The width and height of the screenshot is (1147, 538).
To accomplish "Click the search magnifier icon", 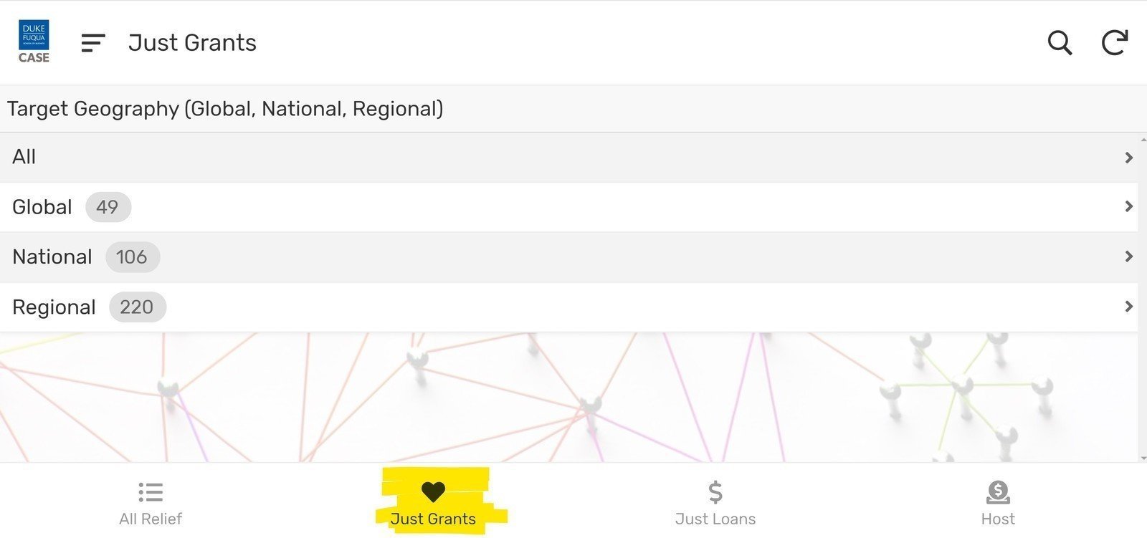I will 1060,43.
